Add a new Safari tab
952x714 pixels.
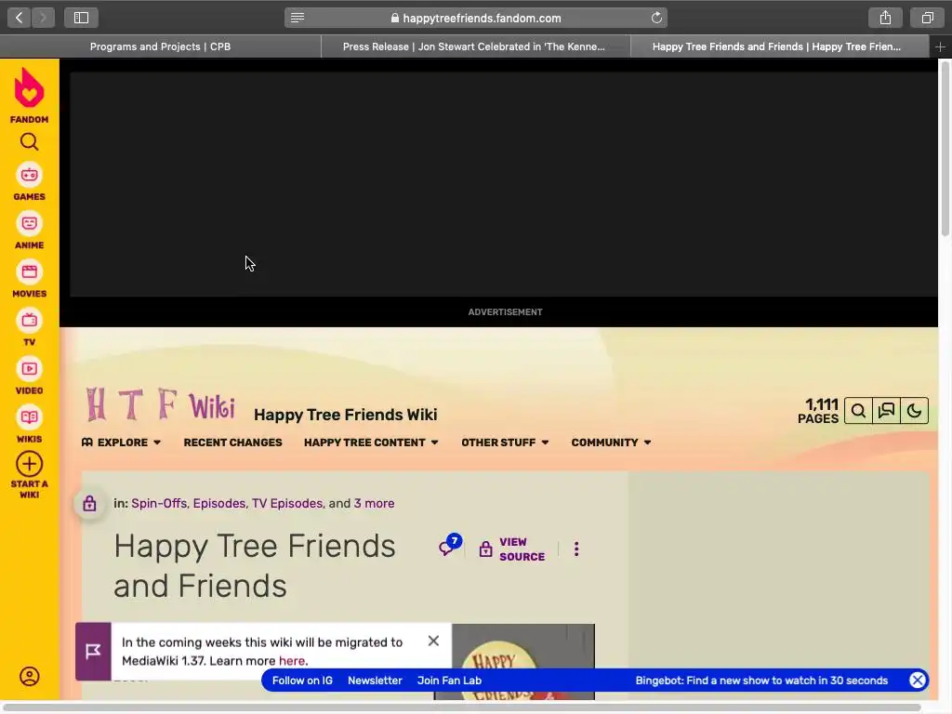tap(941, 46)
